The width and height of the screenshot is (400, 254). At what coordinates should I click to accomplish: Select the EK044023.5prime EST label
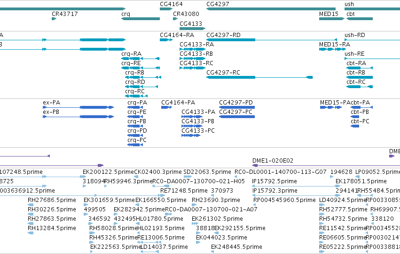221,238
